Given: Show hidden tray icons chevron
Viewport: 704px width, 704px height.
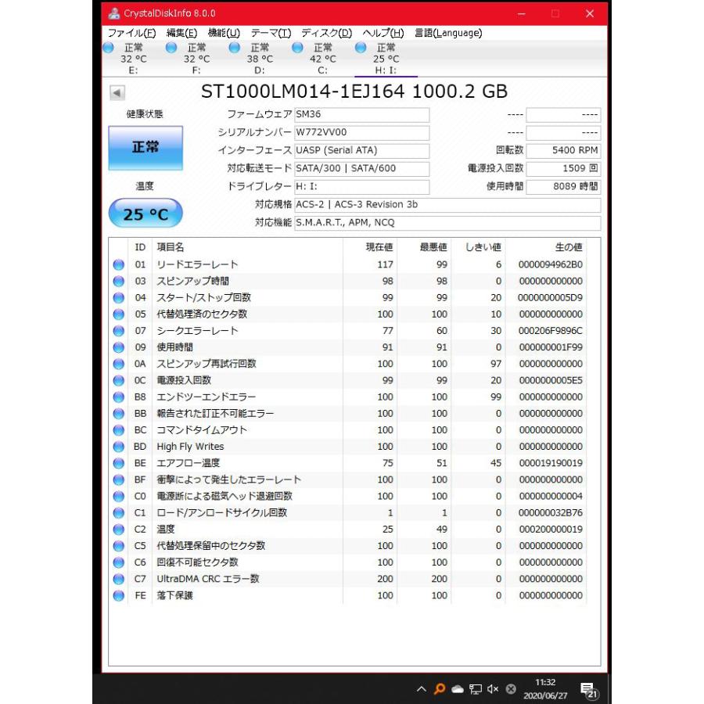Looking at the screenshot, I should (x=422, y=689).
